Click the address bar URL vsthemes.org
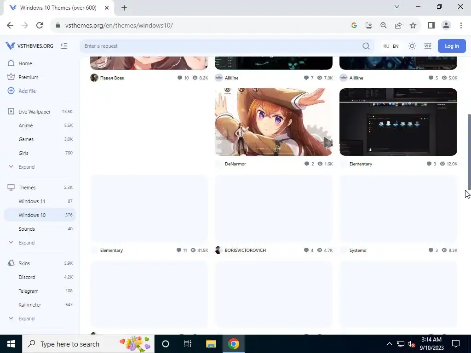Image resolution: width=471 pixels, height=353 pixels. (119, 25)
